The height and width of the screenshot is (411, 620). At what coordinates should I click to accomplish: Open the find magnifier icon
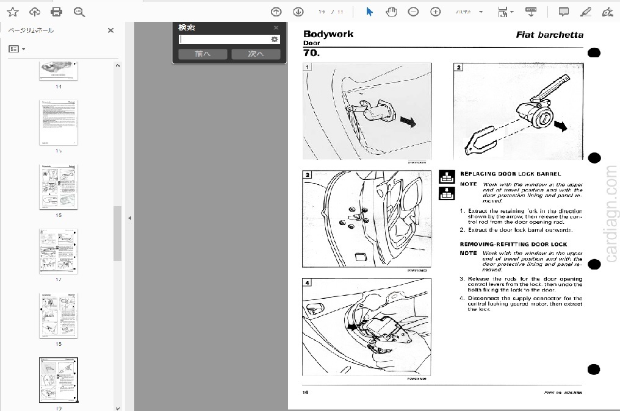[79, 12]
